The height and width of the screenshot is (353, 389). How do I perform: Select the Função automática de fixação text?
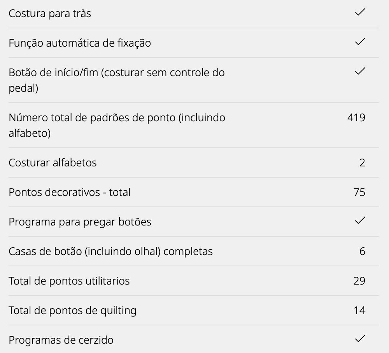80,43
